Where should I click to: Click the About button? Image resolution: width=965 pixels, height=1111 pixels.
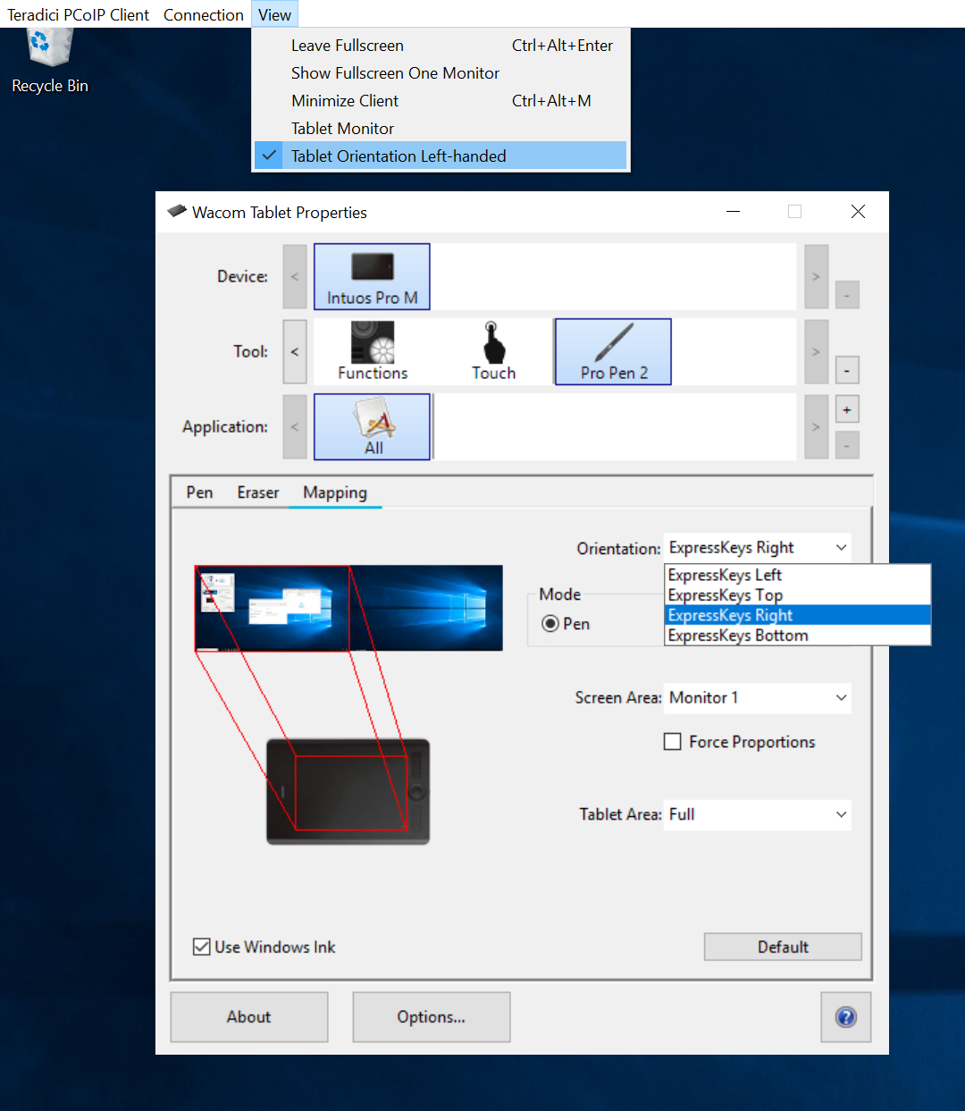(x=249, y=1017)
